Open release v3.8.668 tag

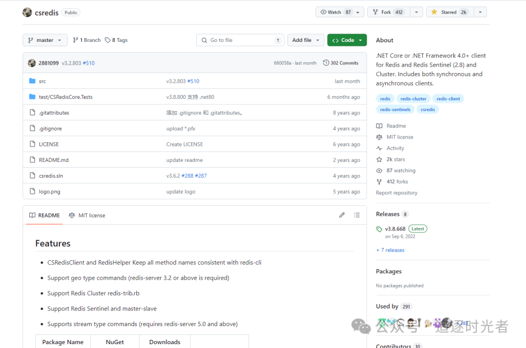(x=395, y=229)
